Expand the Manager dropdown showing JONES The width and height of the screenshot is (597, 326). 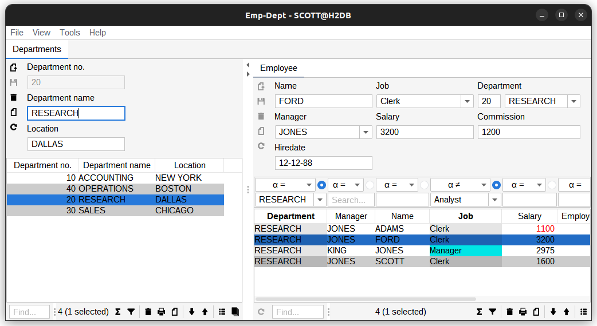pyautogui.click(x=366, y=132)
